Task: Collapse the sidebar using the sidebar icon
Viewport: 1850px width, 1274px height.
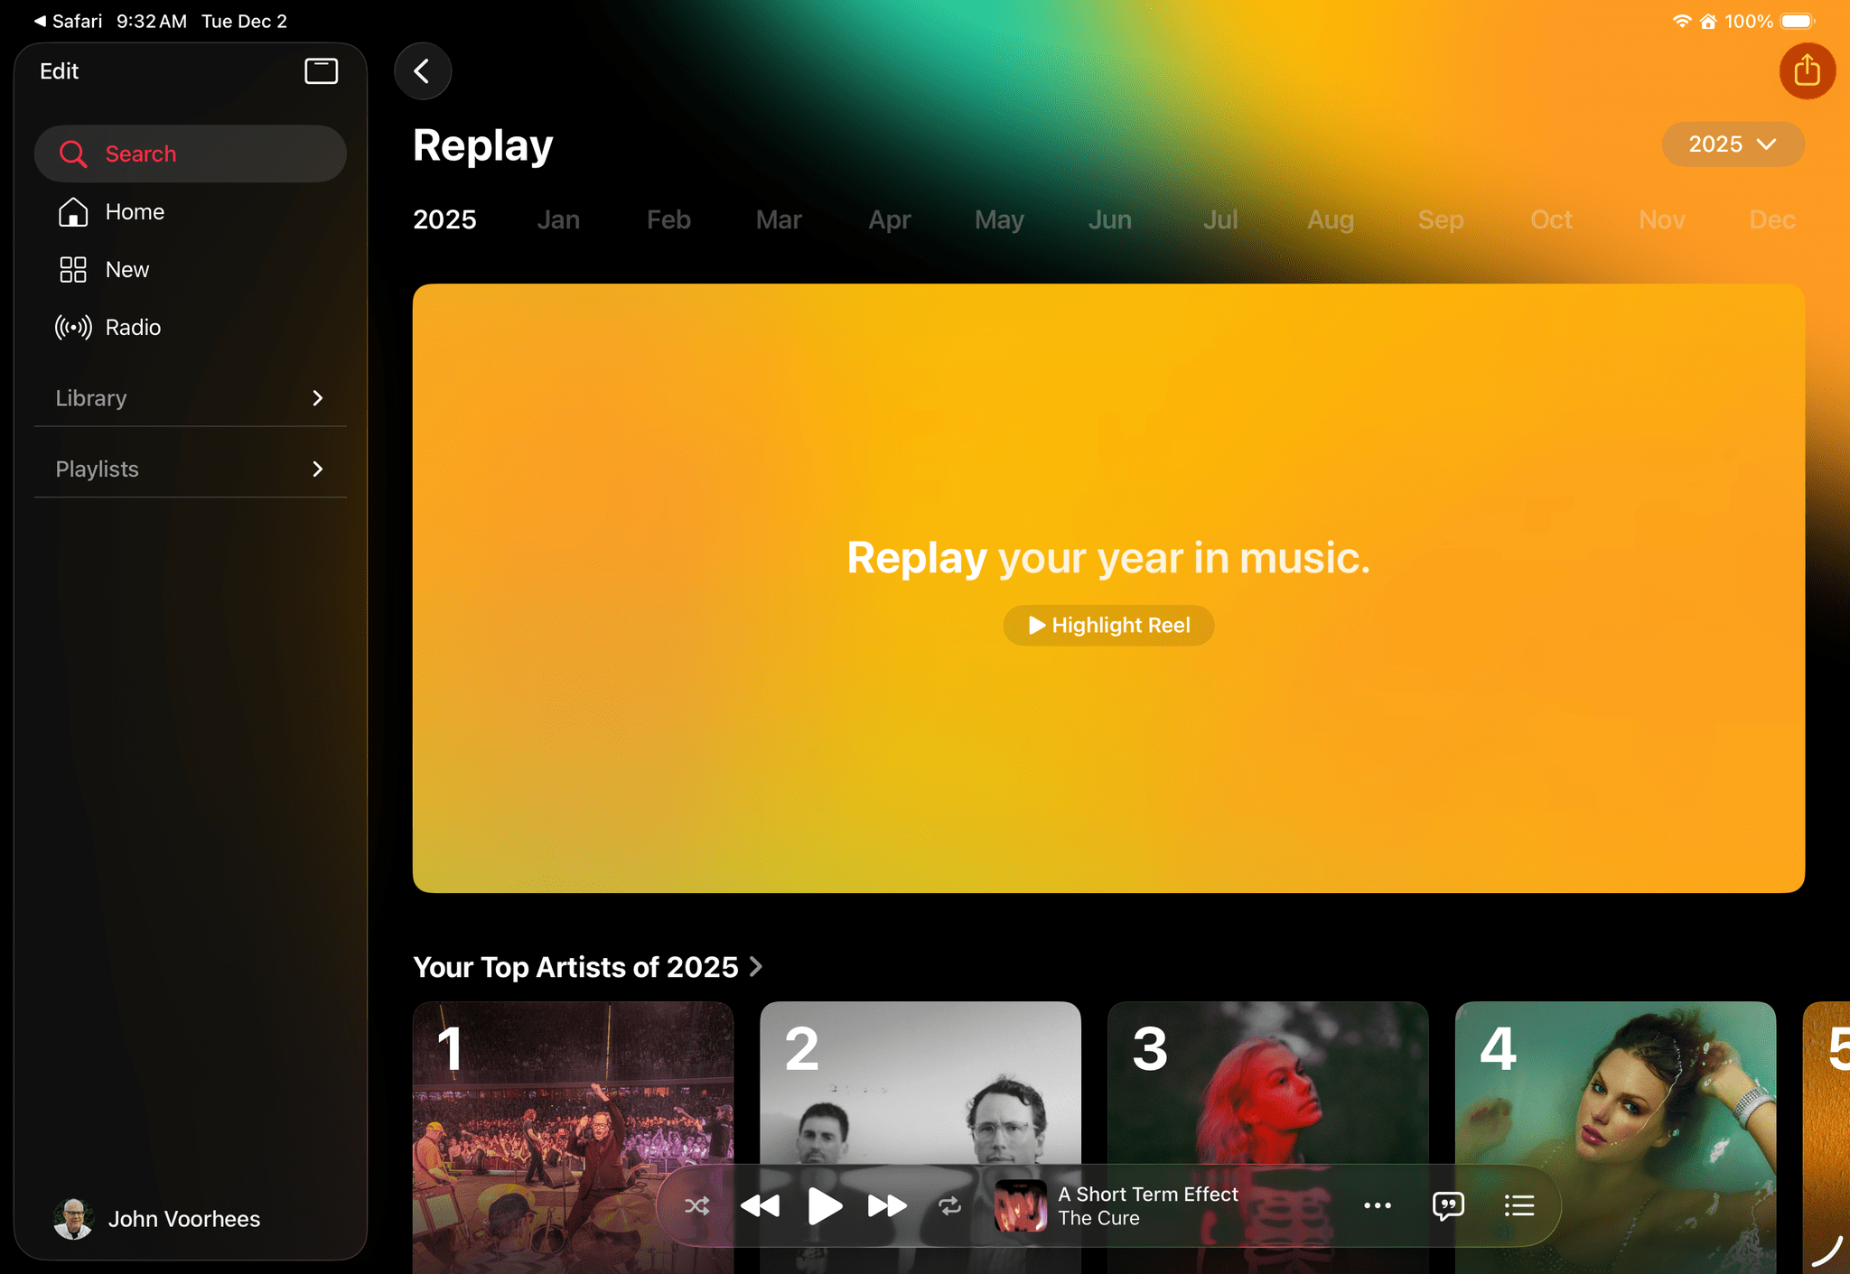Action: coord(321,70)
